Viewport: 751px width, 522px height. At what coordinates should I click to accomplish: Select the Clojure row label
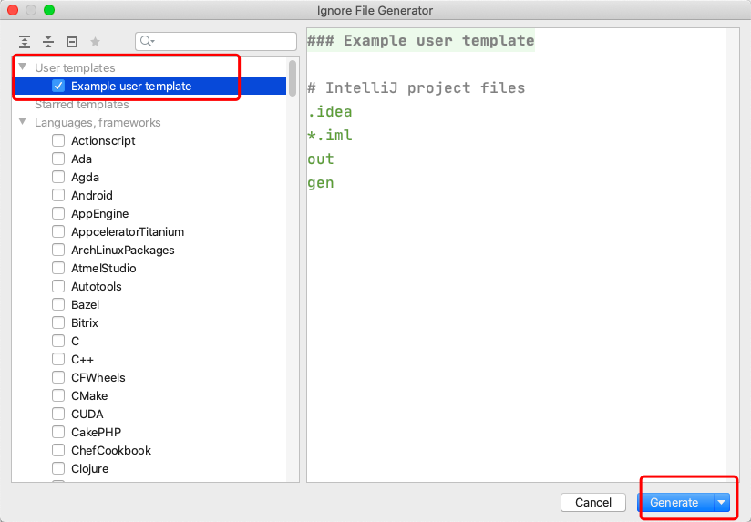coord(89,468)
